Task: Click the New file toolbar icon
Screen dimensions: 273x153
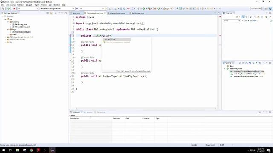Action: click(x=110, y=8)
